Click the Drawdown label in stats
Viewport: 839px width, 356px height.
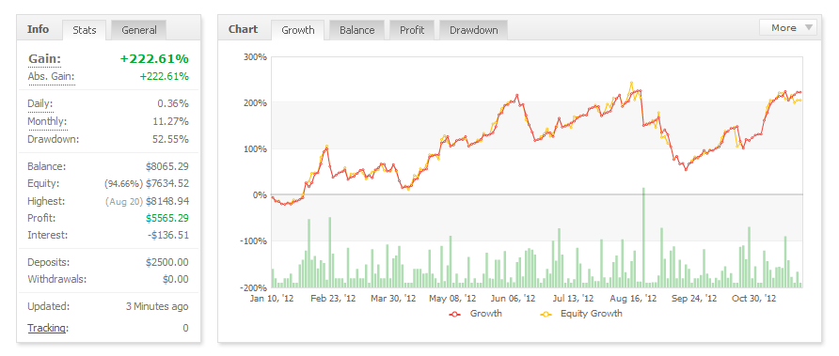pyautogui.click(x=53, y=139)
